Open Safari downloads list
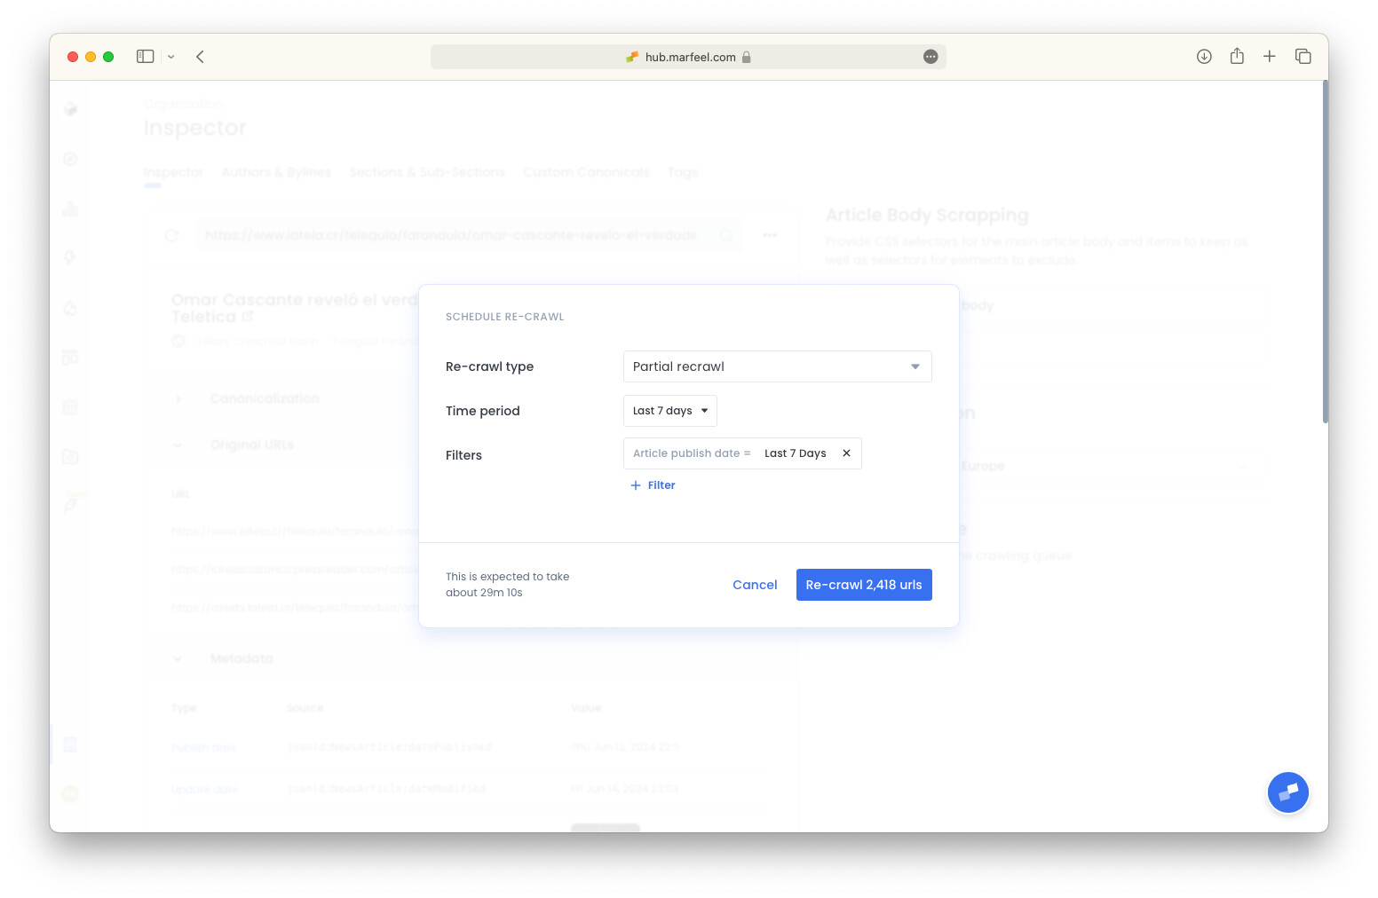1378x898 pixels. (x=1204, y=57)
